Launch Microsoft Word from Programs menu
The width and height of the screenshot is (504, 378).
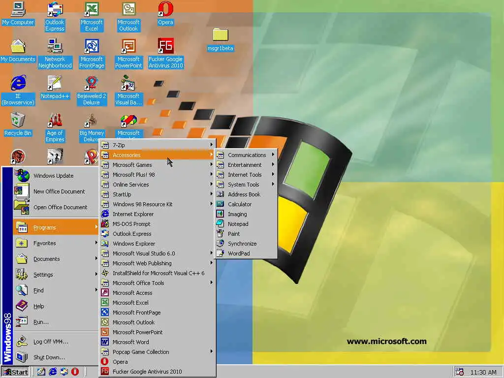(157, 342)
